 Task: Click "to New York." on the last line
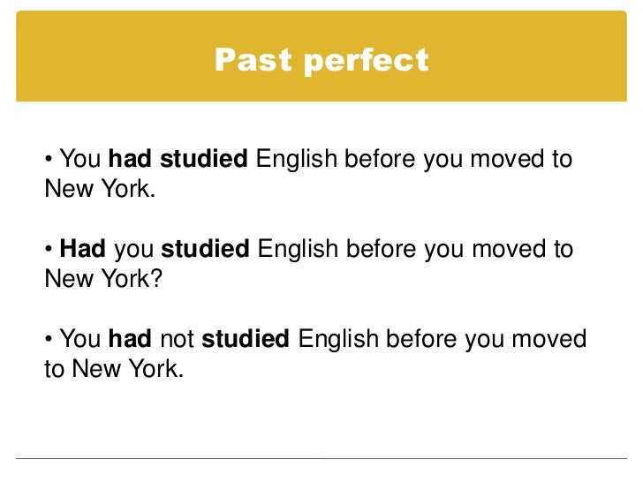tap(113, 368)
